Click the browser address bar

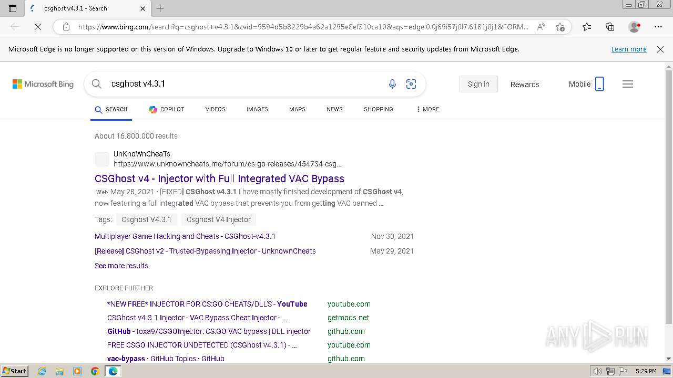302,27
